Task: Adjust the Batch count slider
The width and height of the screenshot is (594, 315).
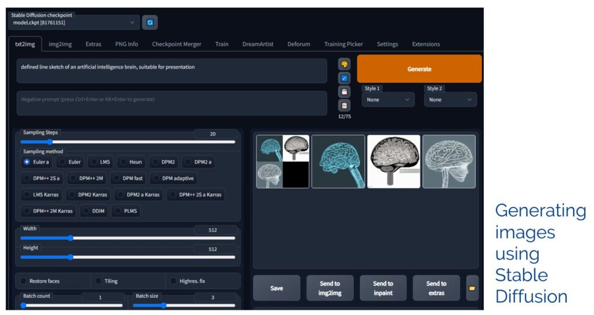Action: click(71, 305)
